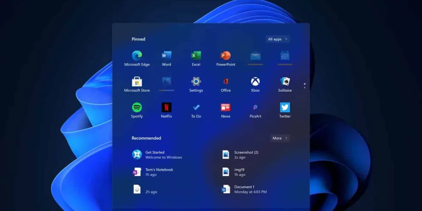Launch the Netflix app
Image resolution: width=422 pixels, height=211 pixels.
(166, 110)
